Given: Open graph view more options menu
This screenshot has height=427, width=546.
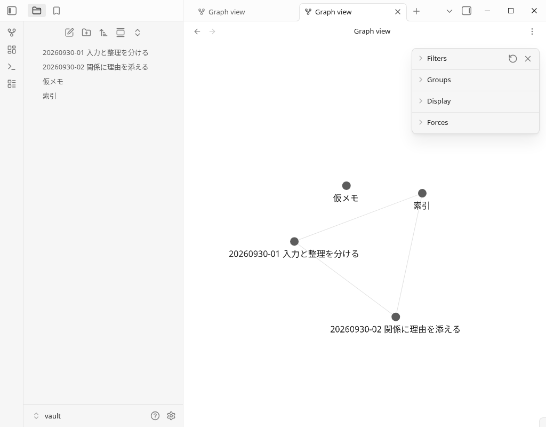Looking at the screenshot, I should click(532, 31).
